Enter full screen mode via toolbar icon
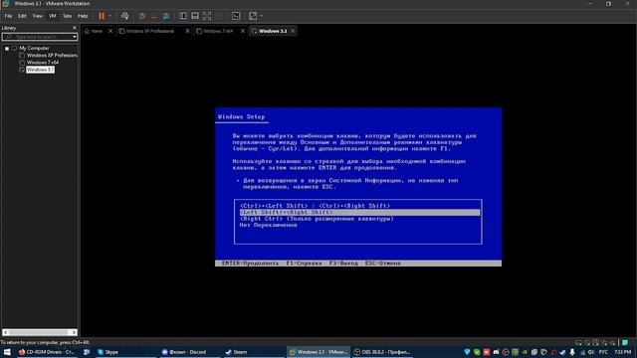Screen dimensions: 637x358 click(x=207, y=16)
